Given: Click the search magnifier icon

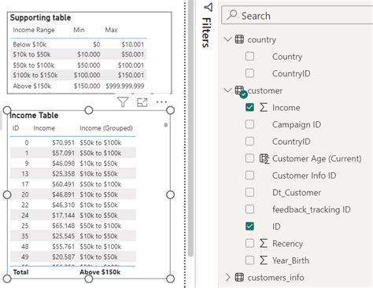Looking at the screenshot, I should coord(232,15).
